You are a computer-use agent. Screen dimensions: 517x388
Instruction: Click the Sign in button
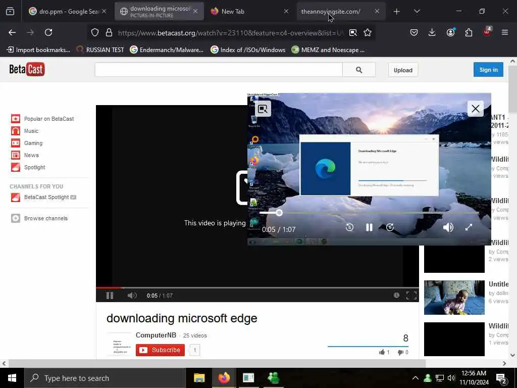(488, 70)
